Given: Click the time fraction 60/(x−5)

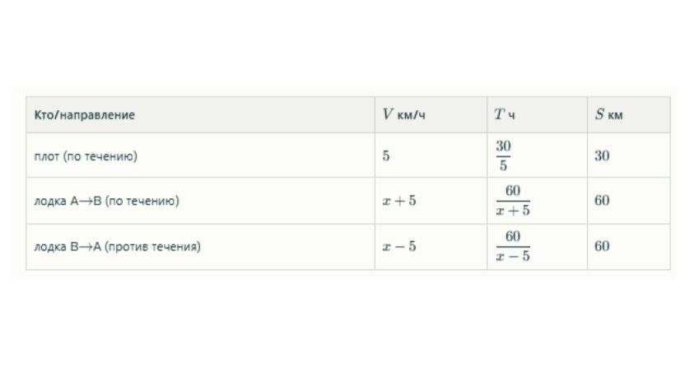Looking at the screenshot, I should point(513,247).
